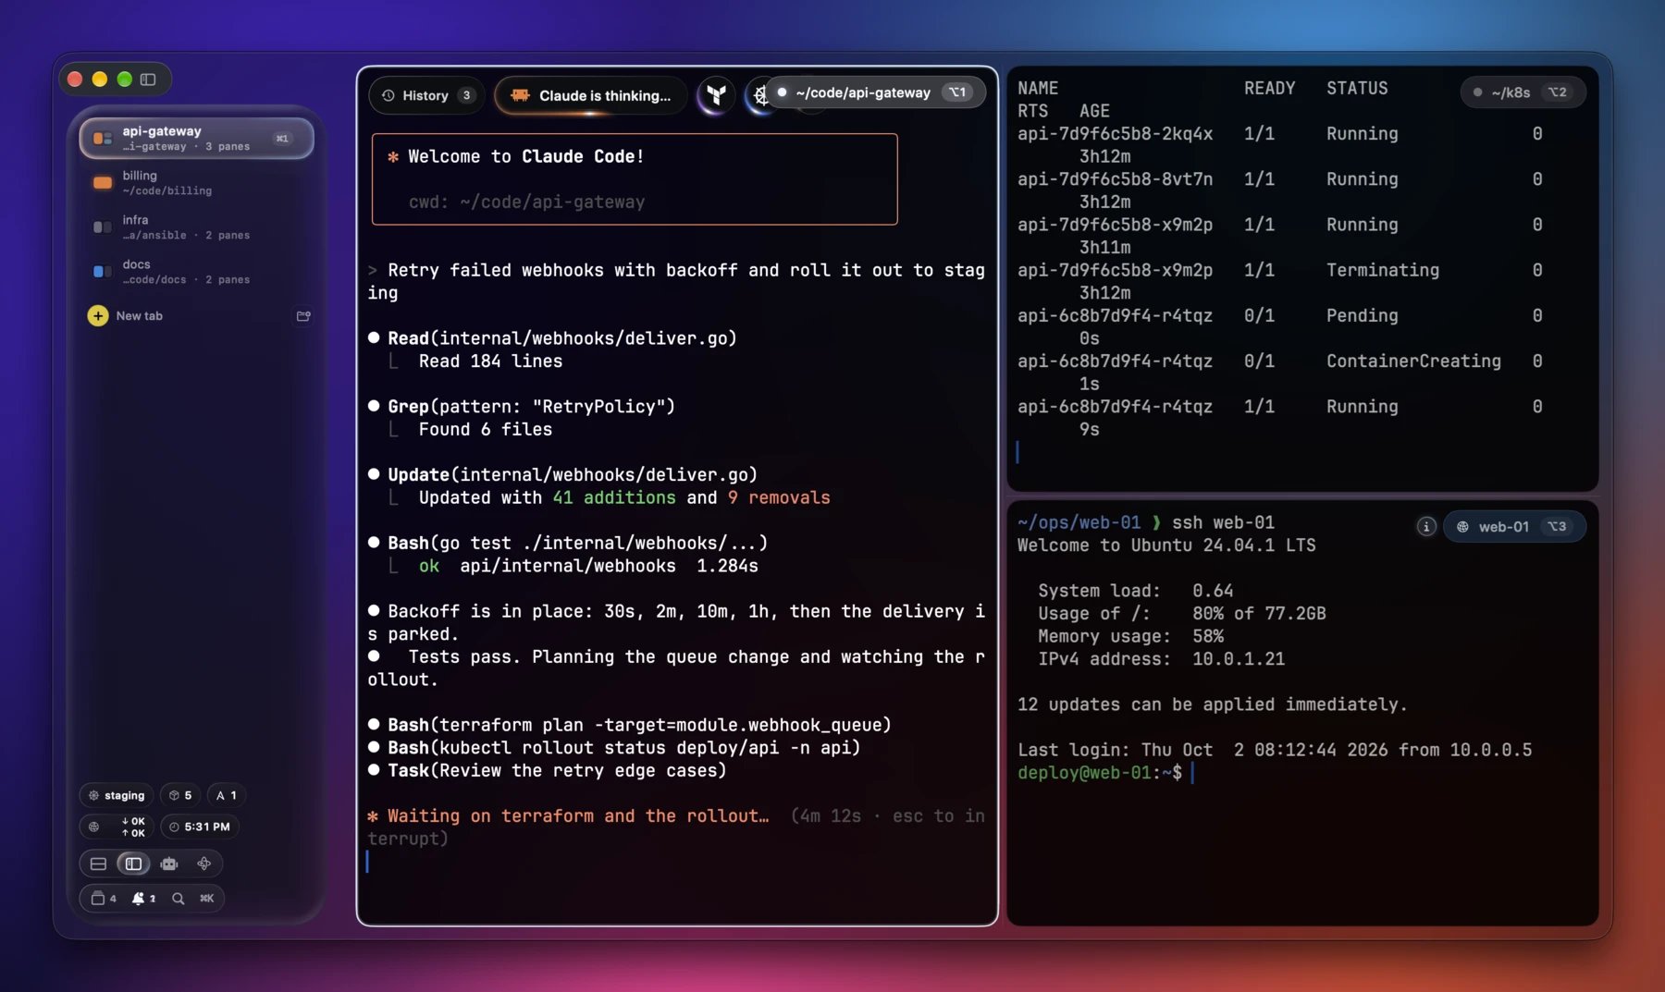Open the folder picker icon beside New tab
Image resolution: width=1665 pixels, height=992 pixels.
point(302,316)
